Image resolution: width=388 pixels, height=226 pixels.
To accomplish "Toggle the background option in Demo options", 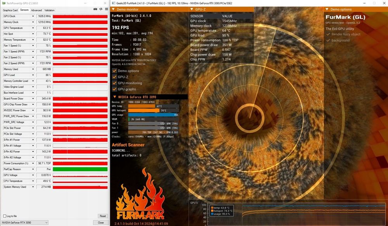I will pos(328,40).
